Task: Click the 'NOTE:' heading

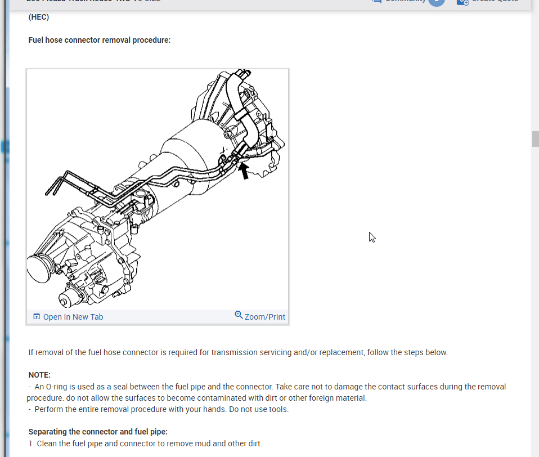Action: point(39,375)
